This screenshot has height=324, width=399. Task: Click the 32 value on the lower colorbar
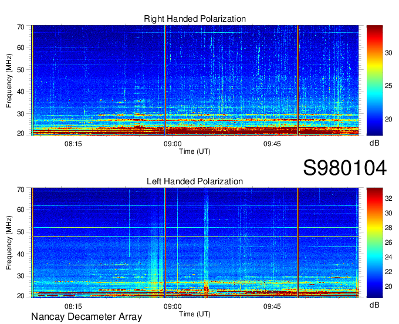[388, 198]
